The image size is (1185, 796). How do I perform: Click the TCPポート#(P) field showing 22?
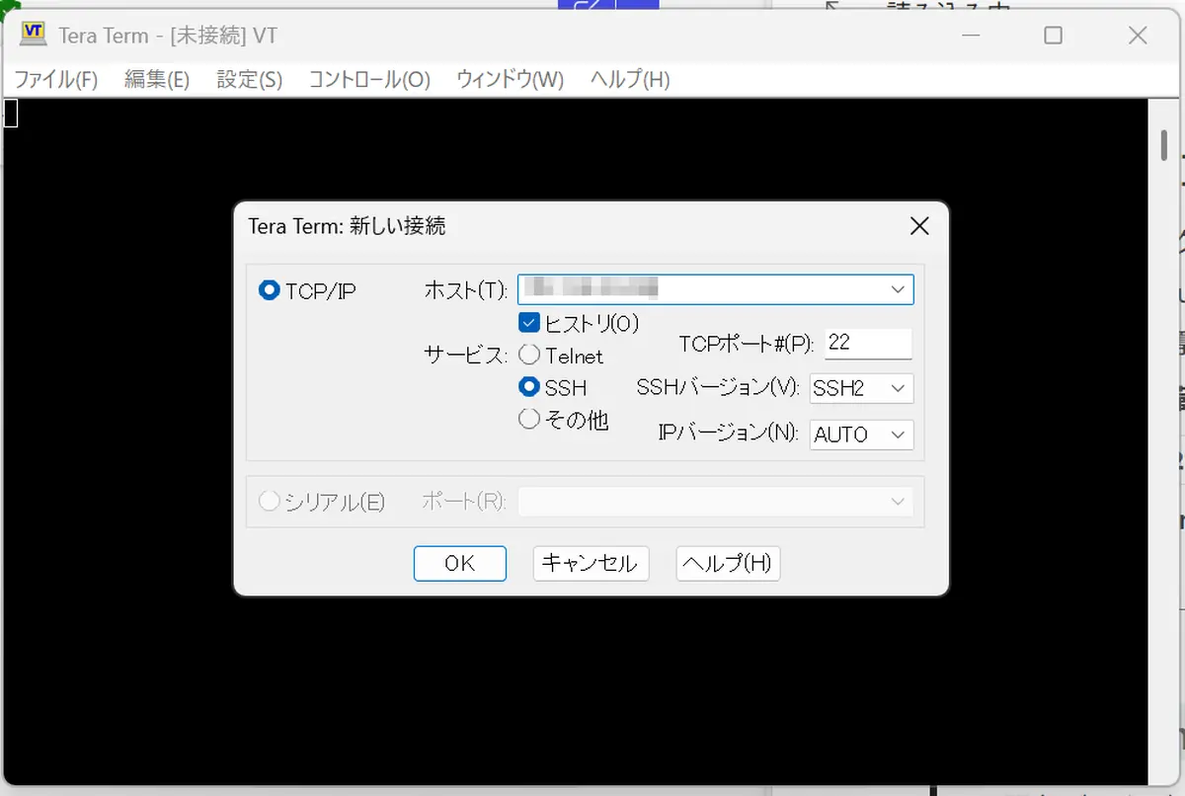point(868,343)
